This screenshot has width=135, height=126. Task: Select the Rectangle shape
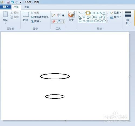tap(92, 13)
